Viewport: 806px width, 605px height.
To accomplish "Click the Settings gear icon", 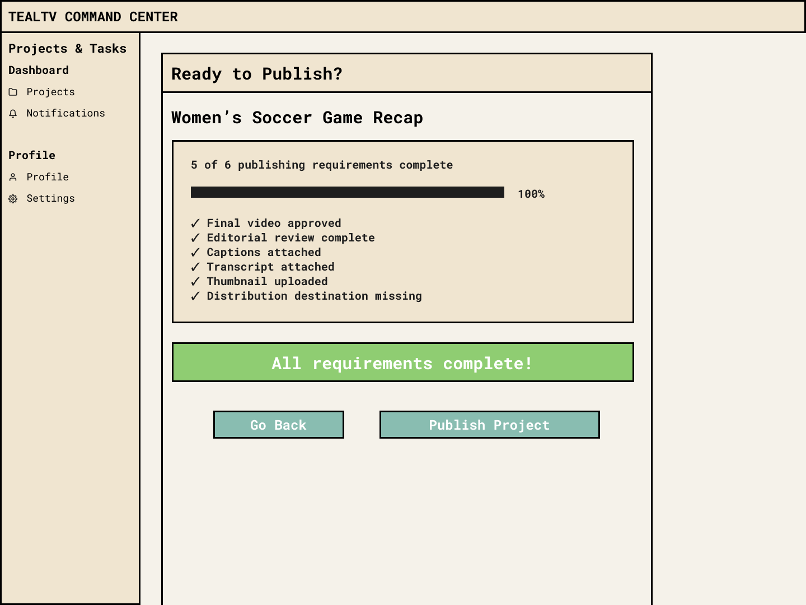I will point(13,198).
